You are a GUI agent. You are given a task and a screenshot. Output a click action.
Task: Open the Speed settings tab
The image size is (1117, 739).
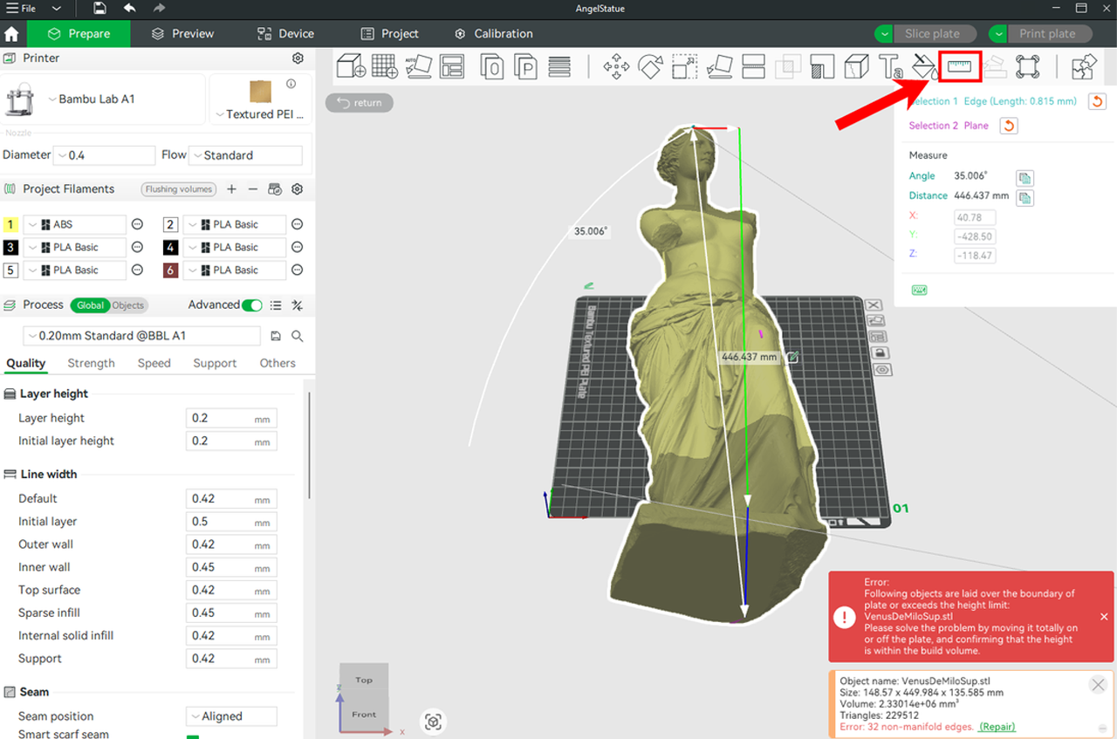pyautogui.click(x=154, y=363)
